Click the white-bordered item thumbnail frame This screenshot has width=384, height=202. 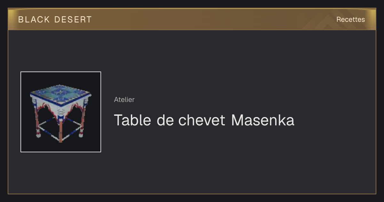click(x=61, y=112)
